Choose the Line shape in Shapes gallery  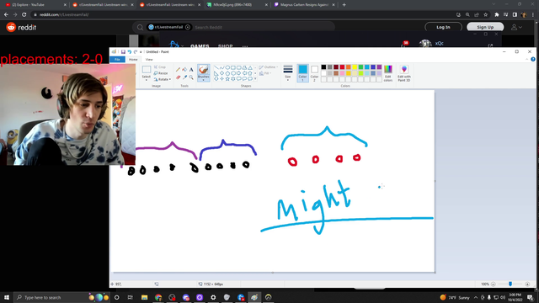[216, 67]
